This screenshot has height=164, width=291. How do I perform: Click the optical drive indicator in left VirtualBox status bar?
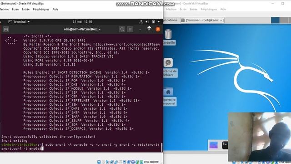pos(103,162)
